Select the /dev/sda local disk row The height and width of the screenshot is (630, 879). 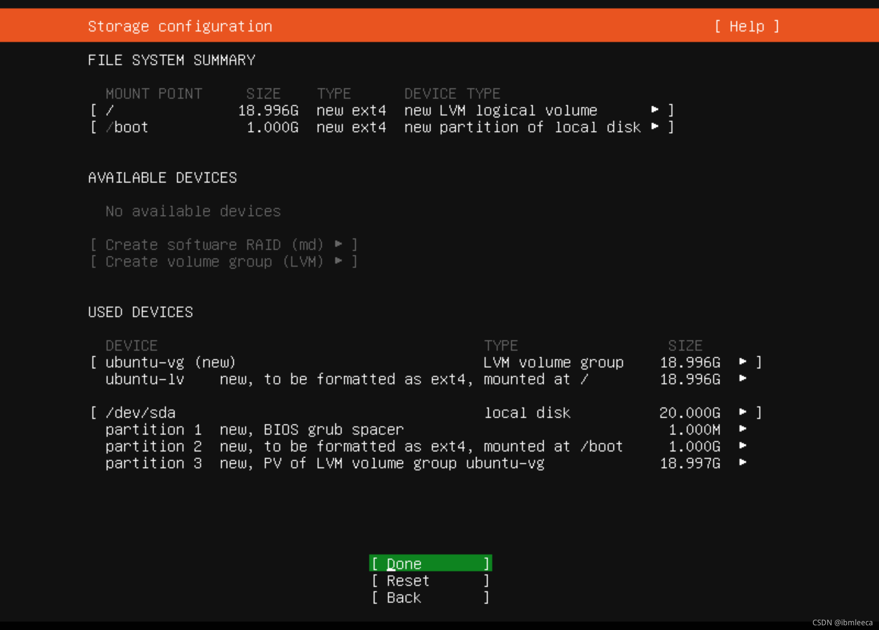[x=140, y=413]
